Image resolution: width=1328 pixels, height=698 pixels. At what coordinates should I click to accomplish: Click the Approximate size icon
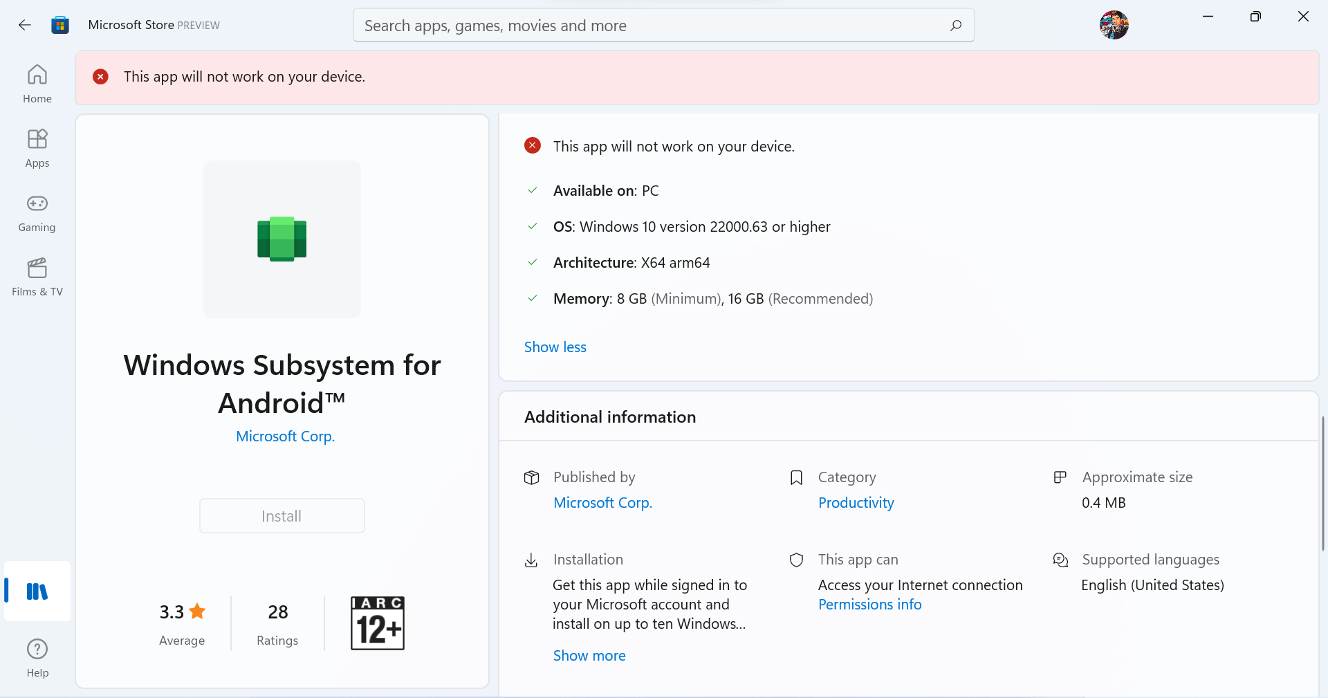coord(1060,477)
